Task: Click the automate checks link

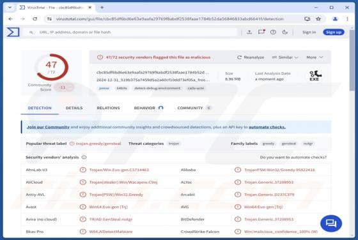Action: [267, 127]
